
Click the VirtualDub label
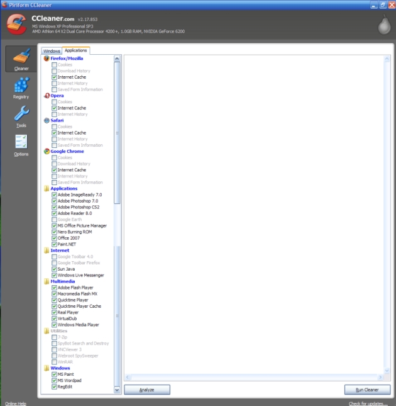(67, 319)
